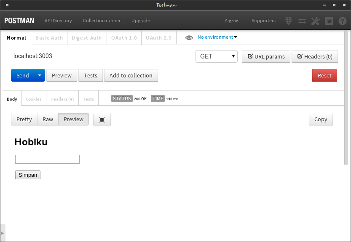Viewport: 351px width, 242px height.
Task: Open the interceptor traffic-light icon
Action: [x=289, y=21]
